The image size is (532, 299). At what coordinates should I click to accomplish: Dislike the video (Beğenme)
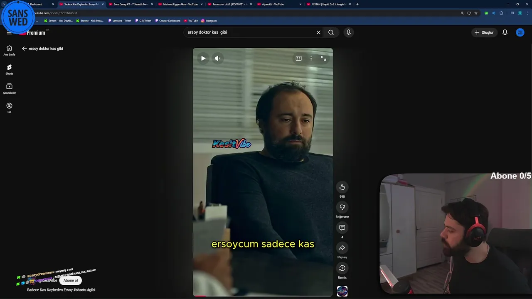click(342, 207)
